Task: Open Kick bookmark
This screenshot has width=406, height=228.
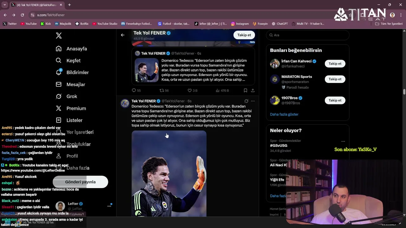Action: [46, 24]
